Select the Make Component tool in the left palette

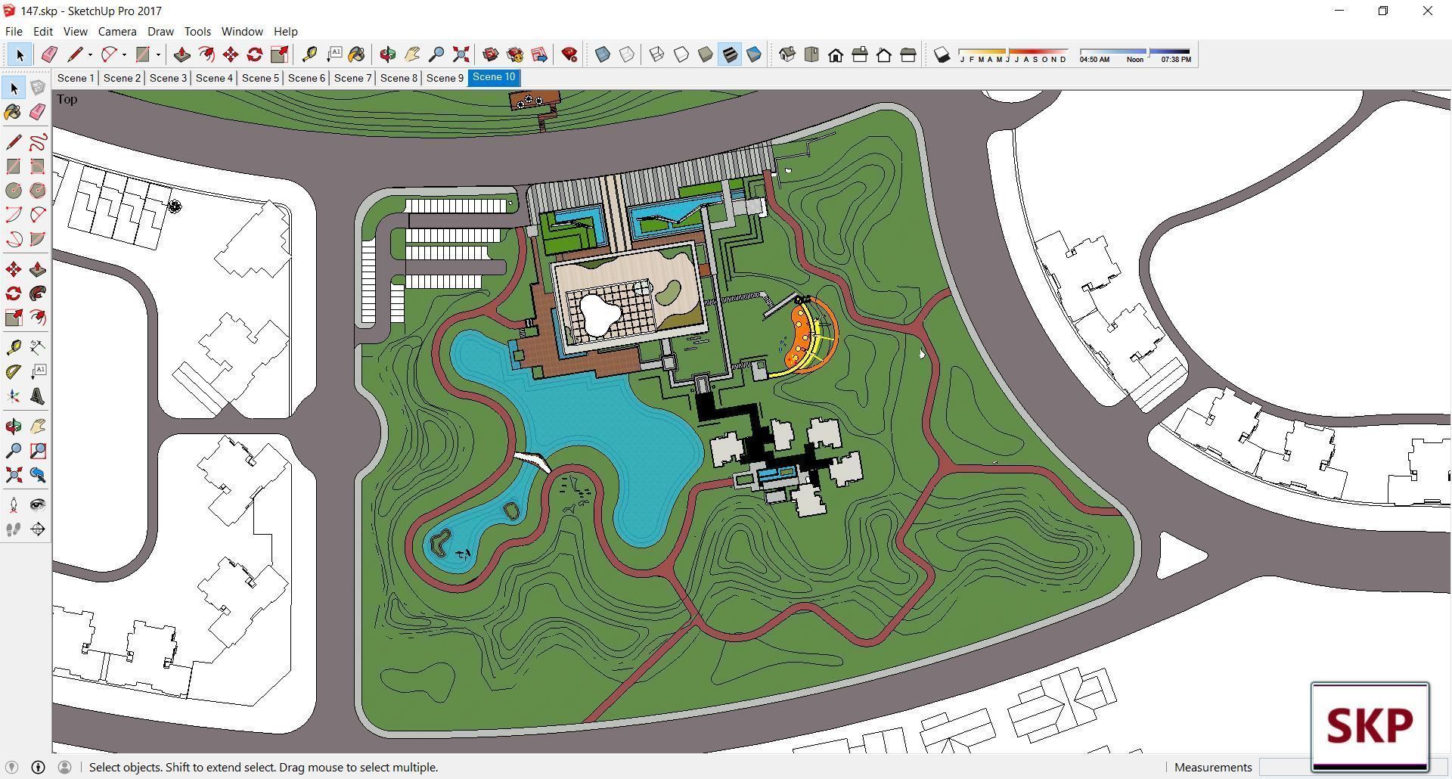[x=38, y=88]
